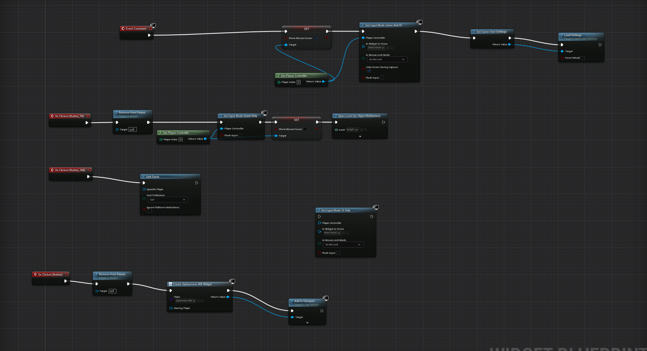Expand advanced pins chevron on Open Level node
The image size is (647, 351).
(x=359, y=136)
